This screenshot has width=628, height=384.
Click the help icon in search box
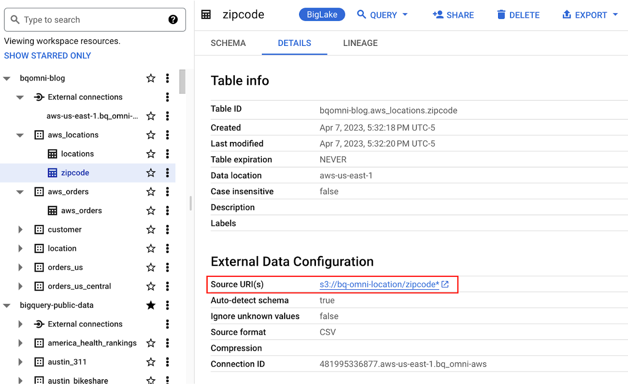tap(173, 20)
